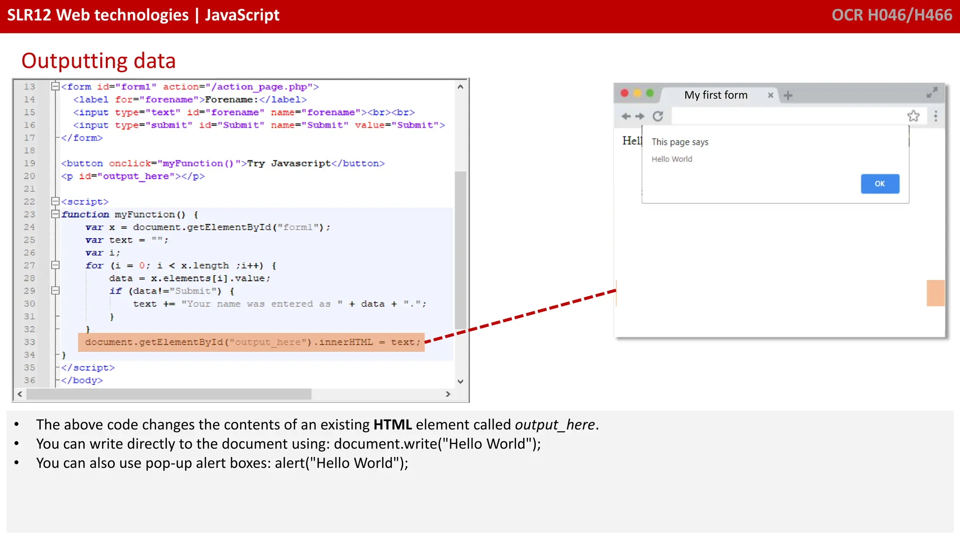Click line number 33 in gutter
This screenshot has height=540, width=960.
click(30, 342)
